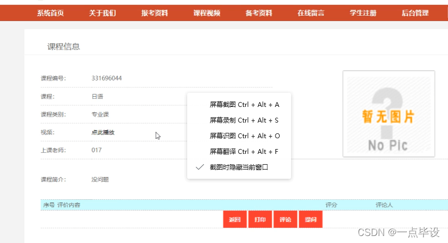Click course number 331696044
Viewport: 448px width, 243px height.
coord(107,78)
